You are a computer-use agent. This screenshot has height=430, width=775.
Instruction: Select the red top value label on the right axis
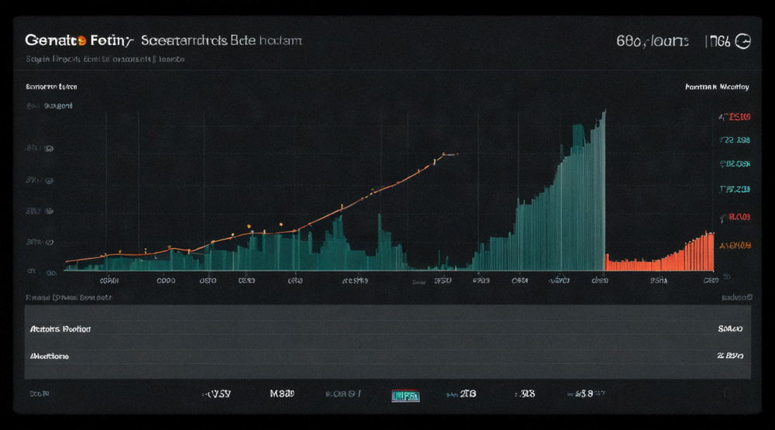tap(735, 117)
